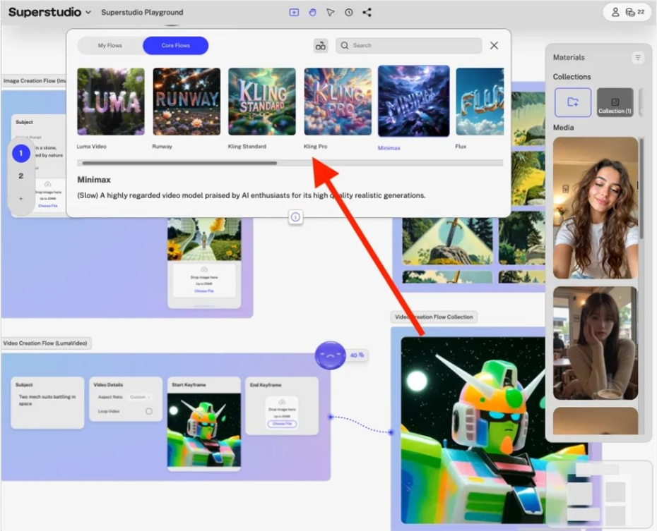657x531 pixels.
Task: Click Choose File under the garden path image
Action: tap(204, 291)
